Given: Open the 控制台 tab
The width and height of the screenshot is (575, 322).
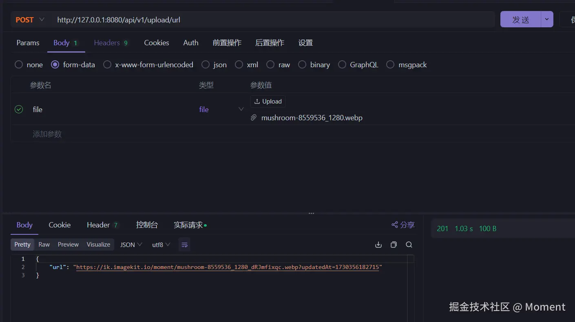Looking at the screenshot, I should click(147, 225).
